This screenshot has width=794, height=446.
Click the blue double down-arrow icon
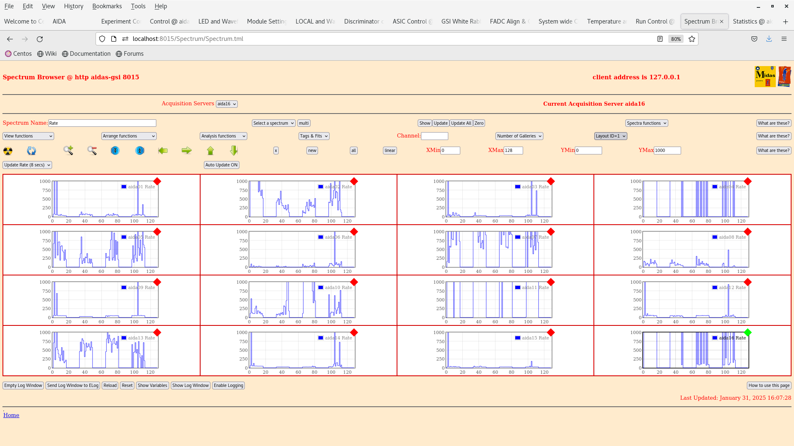click(115, 150)
